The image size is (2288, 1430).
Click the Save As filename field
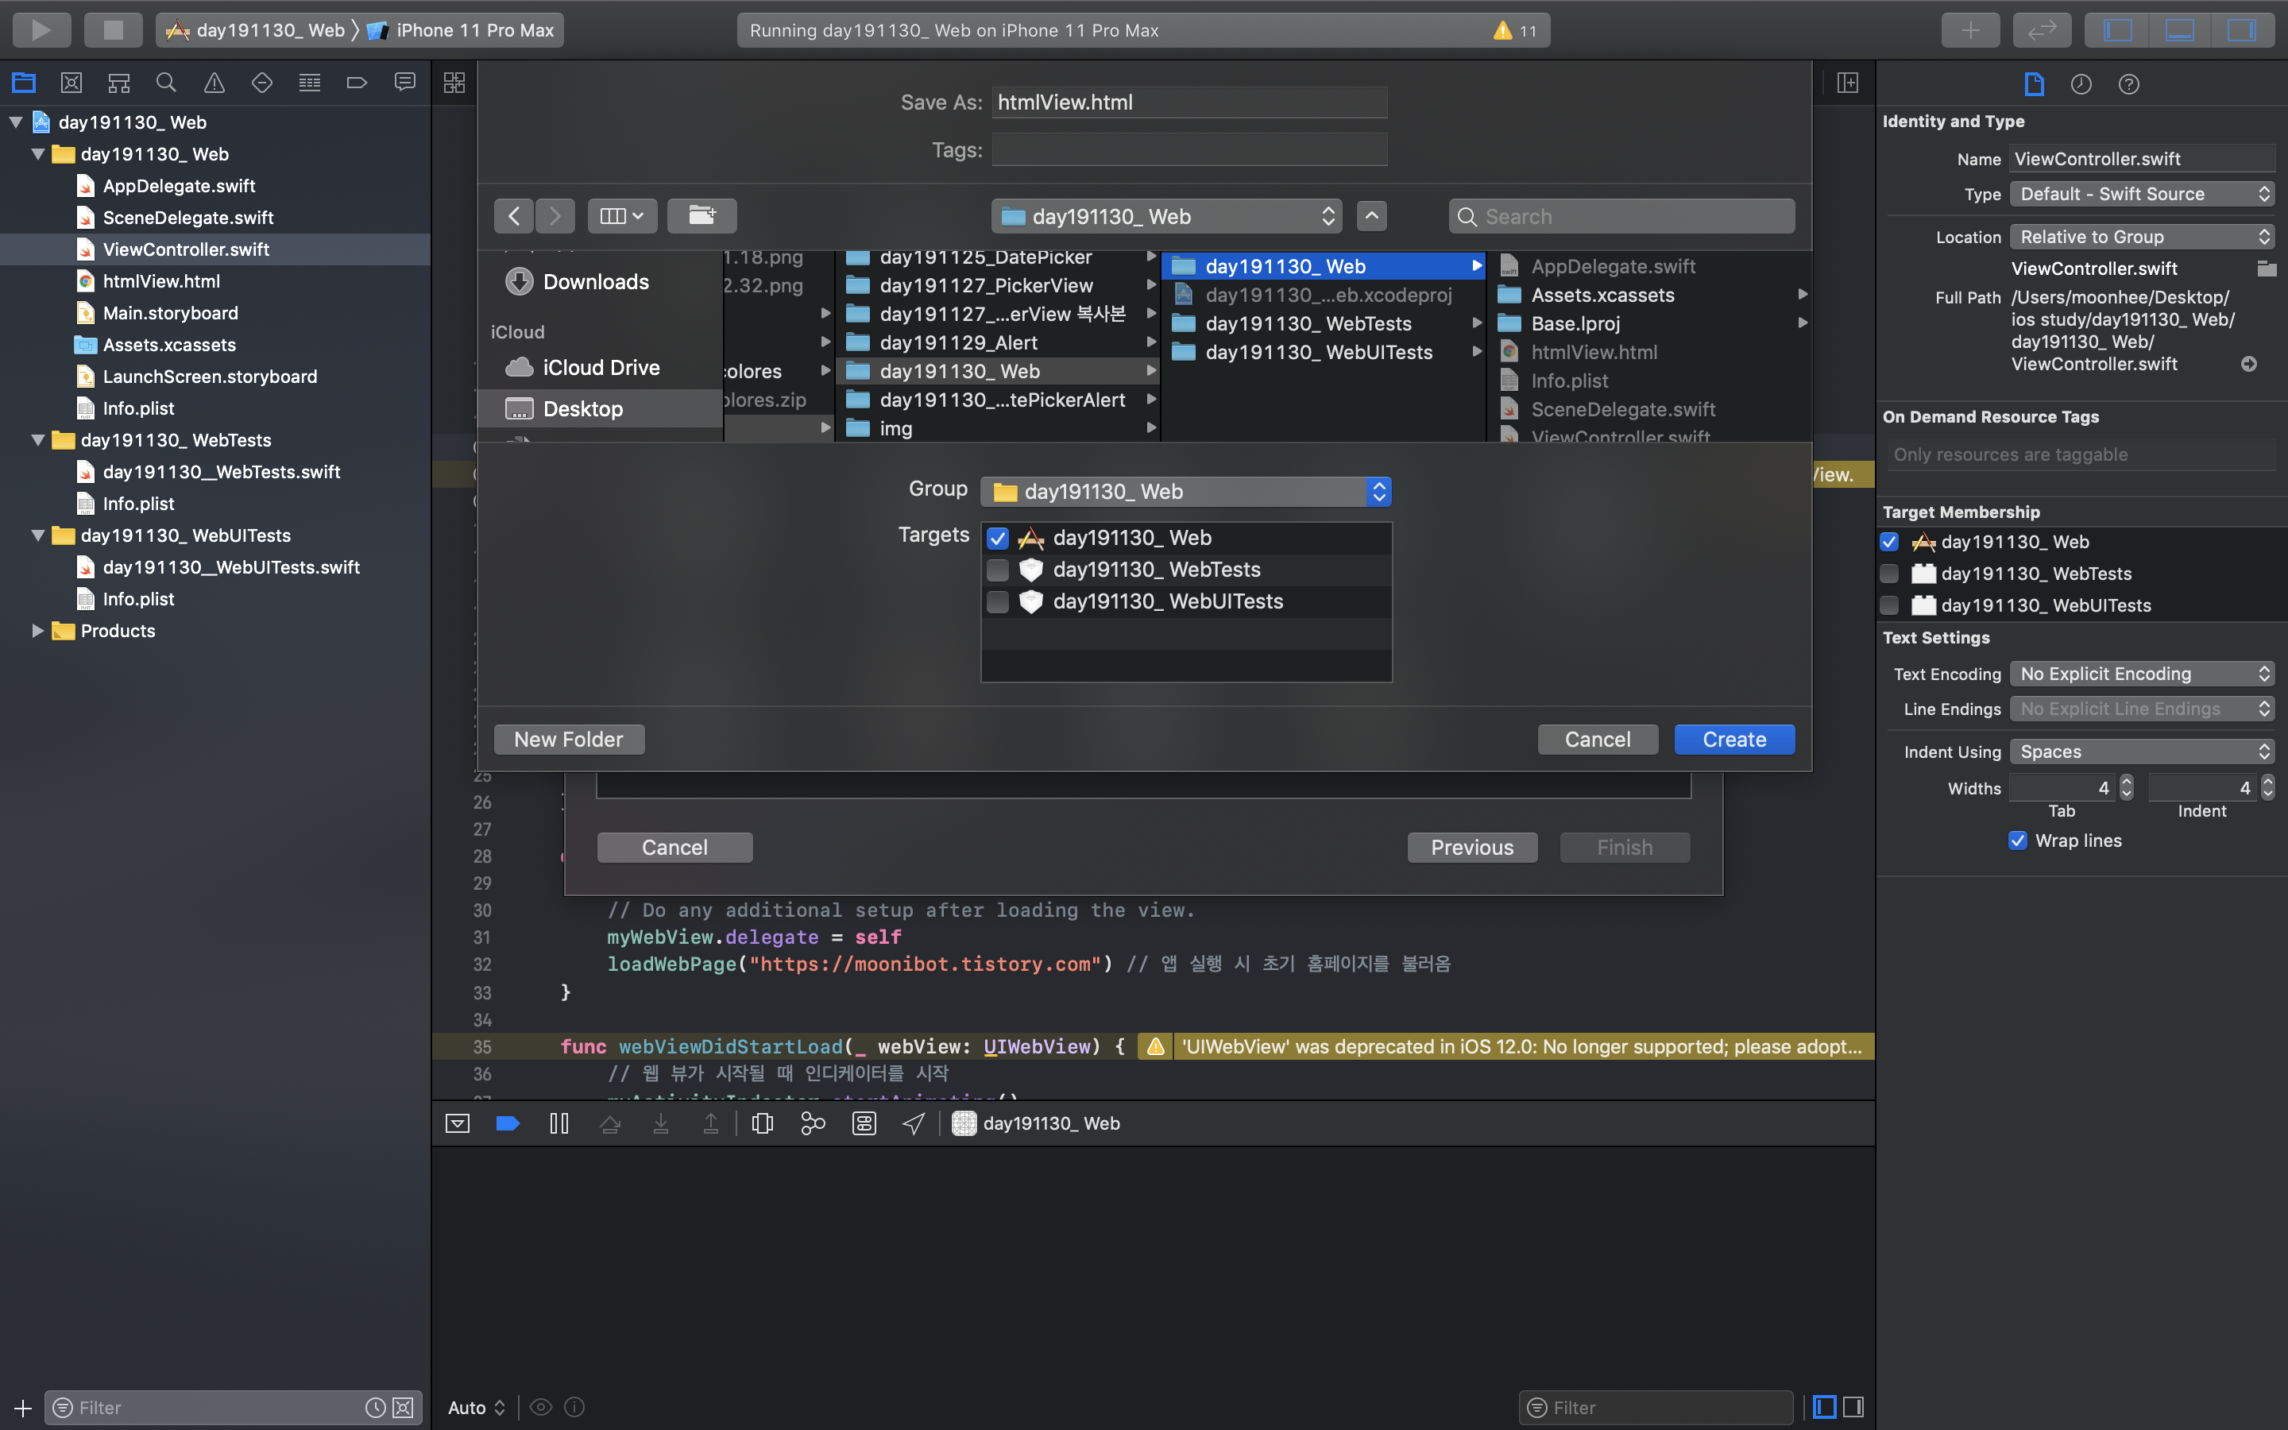coord(1188,102)
